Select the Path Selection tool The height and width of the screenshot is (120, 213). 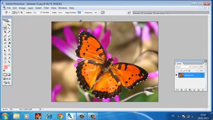point(5,51)
